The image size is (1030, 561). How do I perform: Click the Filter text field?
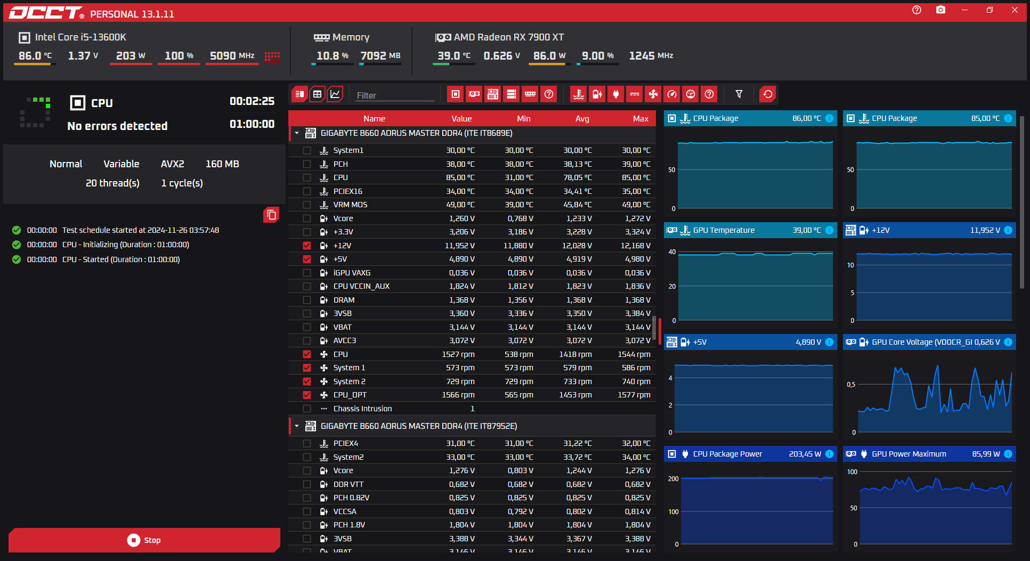pos(395,95)
